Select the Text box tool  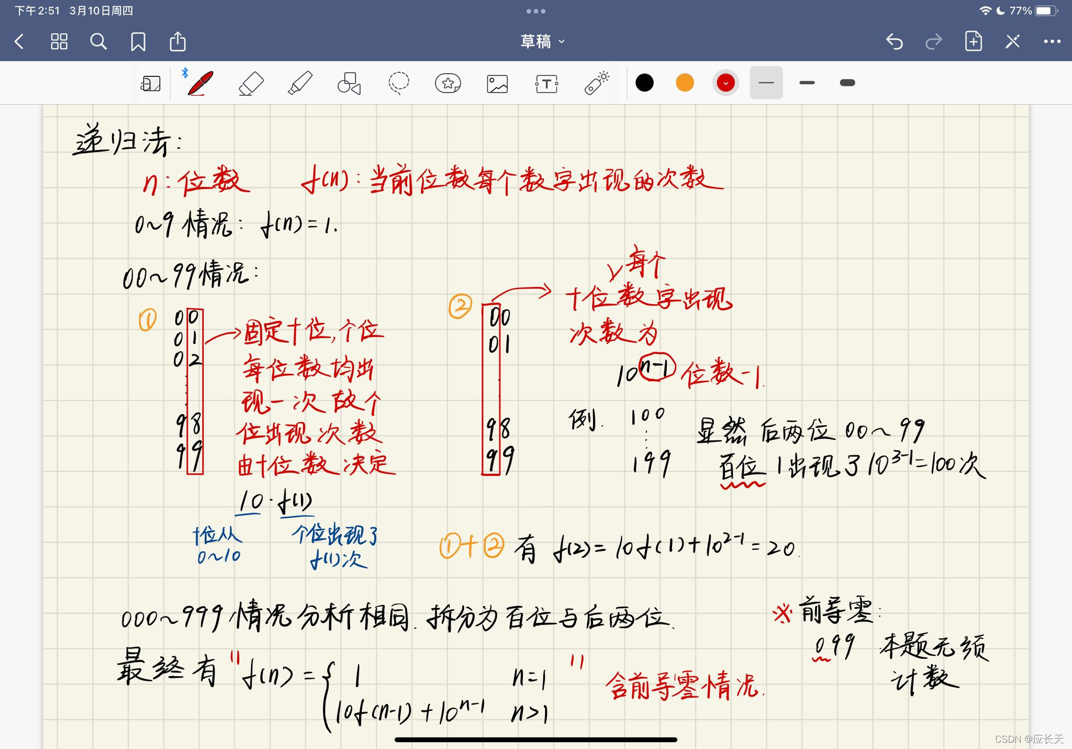[546, 83]
